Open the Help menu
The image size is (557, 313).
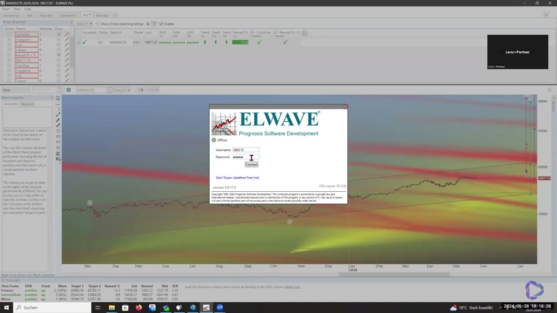(27, 9)
